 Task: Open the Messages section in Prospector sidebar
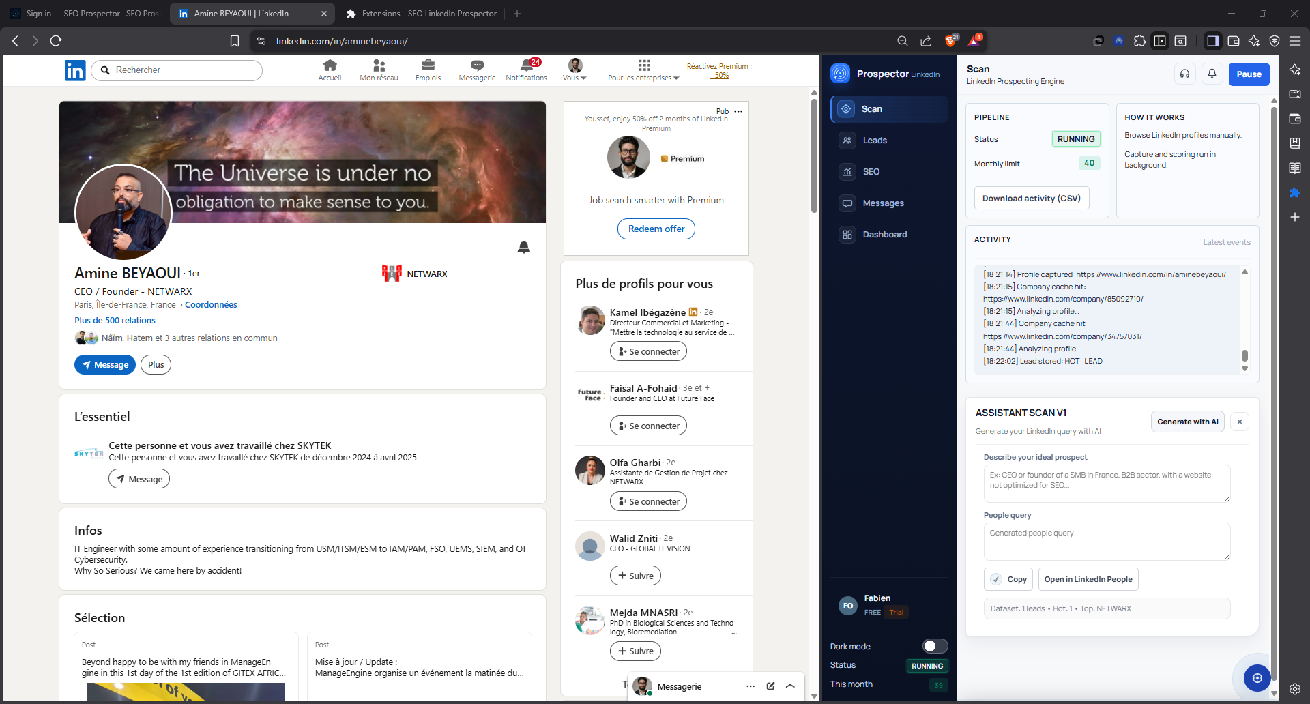[x=883, y=203]
